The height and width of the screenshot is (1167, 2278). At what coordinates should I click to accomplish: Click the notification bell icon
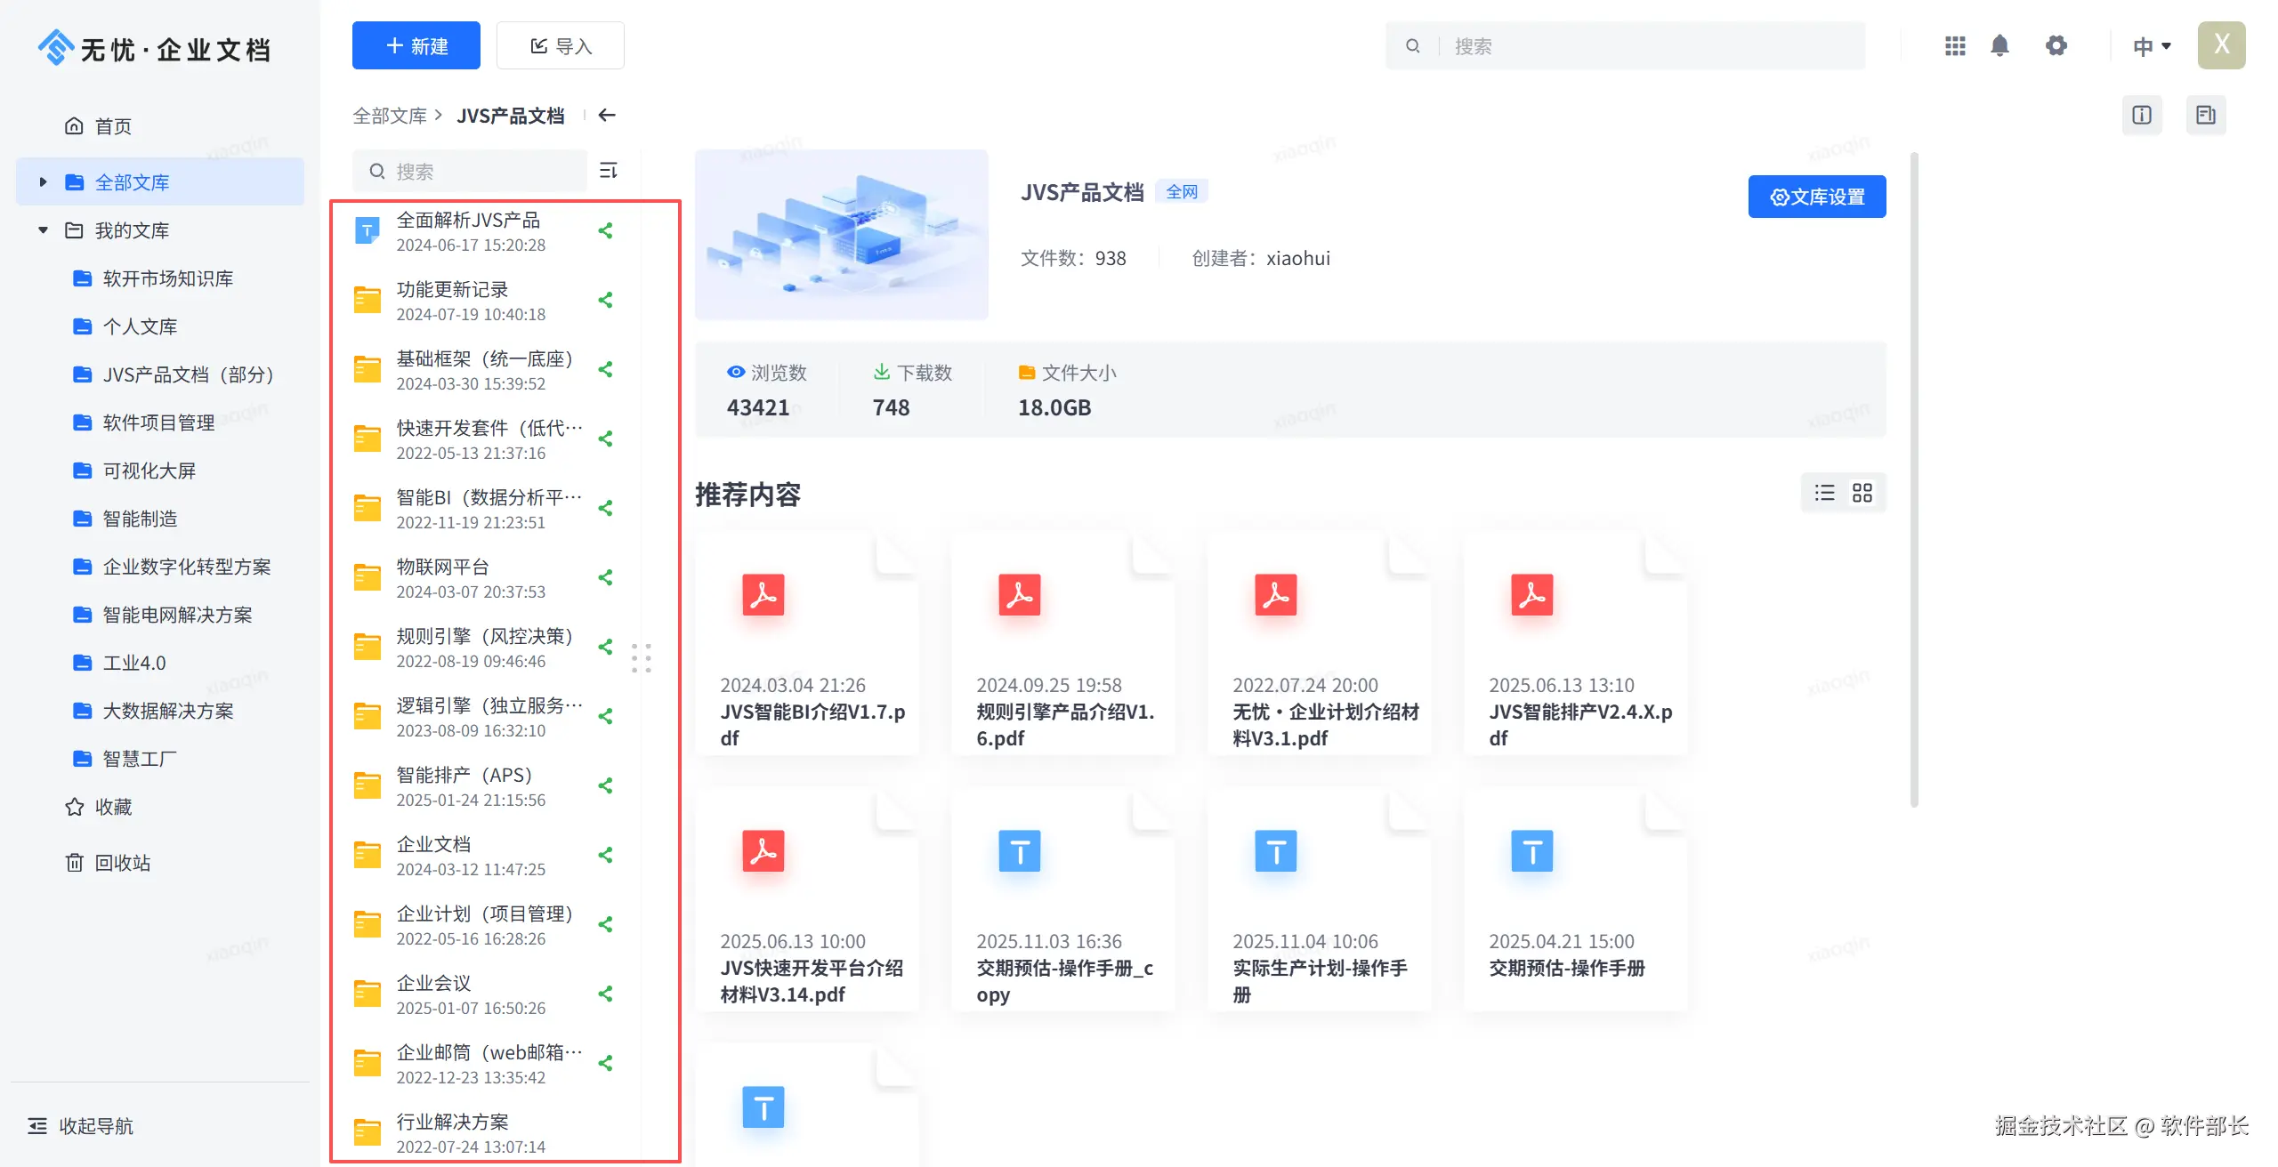1999,45
